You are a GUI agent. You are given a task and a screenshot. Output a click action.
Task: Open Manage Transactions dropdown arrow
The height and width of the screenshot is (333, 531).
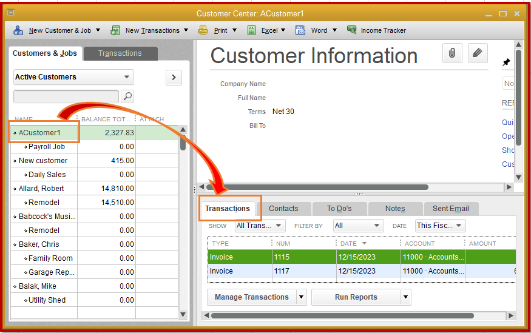tap(301, 297)
